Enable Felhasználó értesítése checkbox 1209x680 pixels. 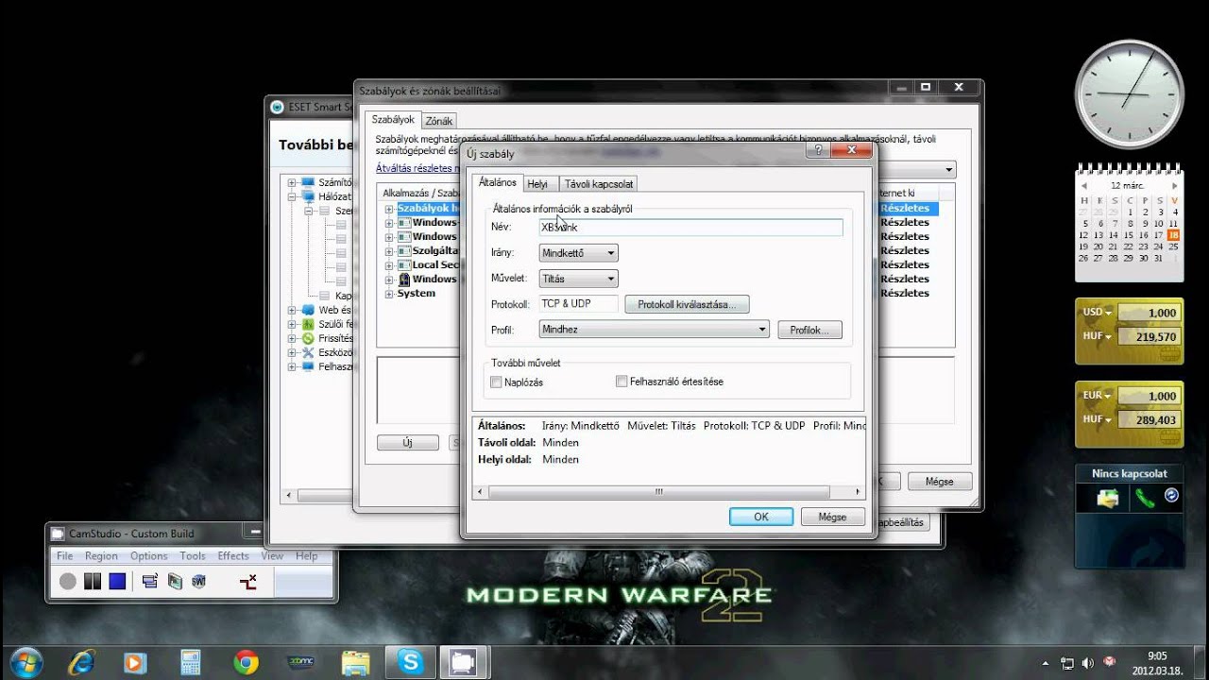(x=622, y=382)
